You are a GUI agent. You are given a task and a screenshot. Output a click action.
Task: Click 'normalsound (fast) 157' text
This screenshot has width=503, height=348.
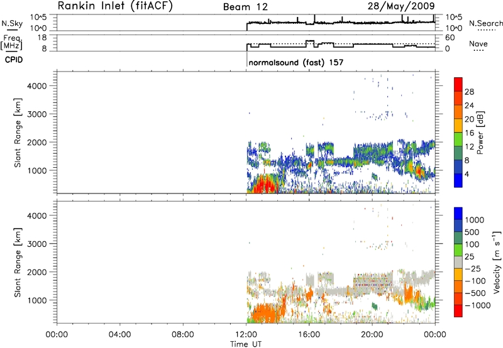(x=296, y=62)
